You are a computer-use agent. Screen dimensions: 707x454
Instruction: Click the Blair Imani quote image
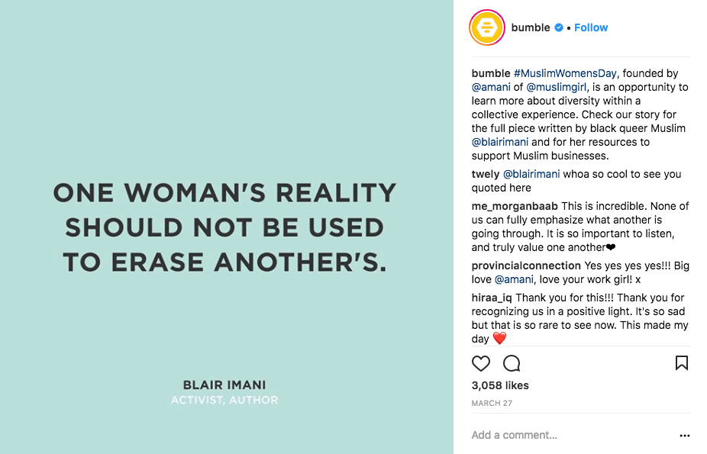(226, 227)
